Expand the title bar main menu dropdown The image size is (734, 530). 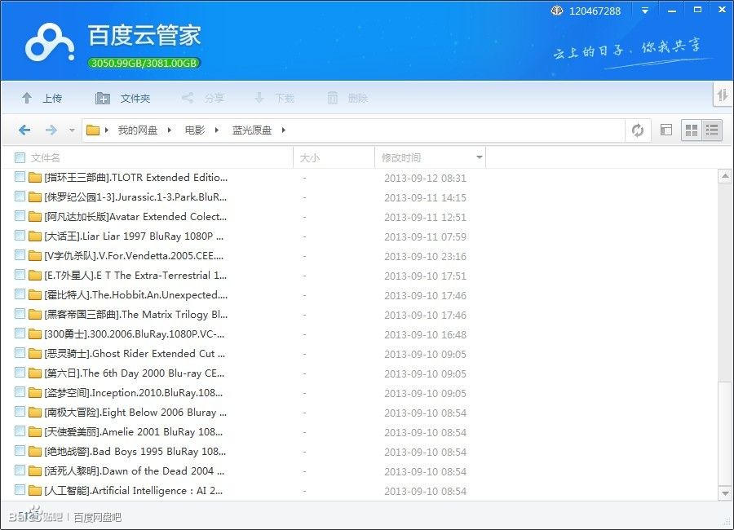click(x=645, y=11)
